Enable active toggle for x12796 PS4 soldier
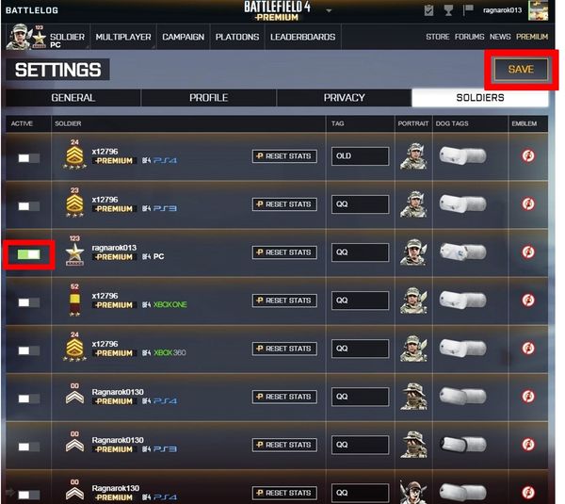Screen dimensions: 565x504 pyautogui.click(x=29, y=158)
